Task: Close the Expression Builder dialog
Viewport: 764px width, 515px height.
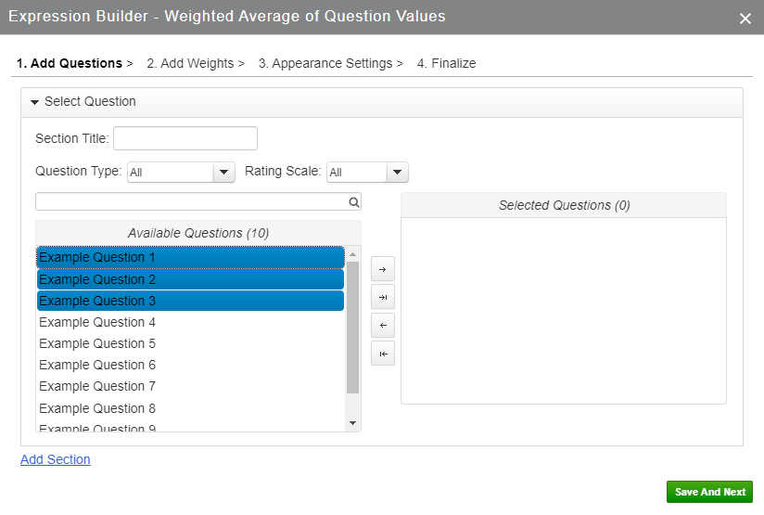Action: (745, 19)
